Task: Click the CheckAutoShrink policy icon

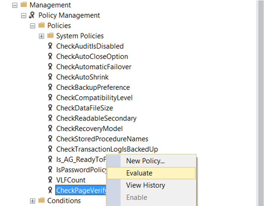Action: pyautogui.click(x=50, y=77)
